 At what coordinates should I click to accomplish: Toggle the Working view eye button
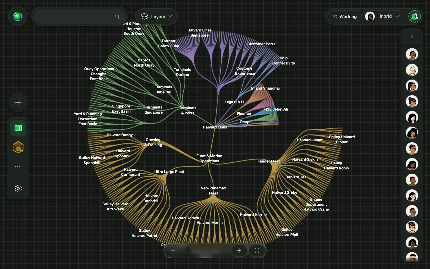[345, 17]
